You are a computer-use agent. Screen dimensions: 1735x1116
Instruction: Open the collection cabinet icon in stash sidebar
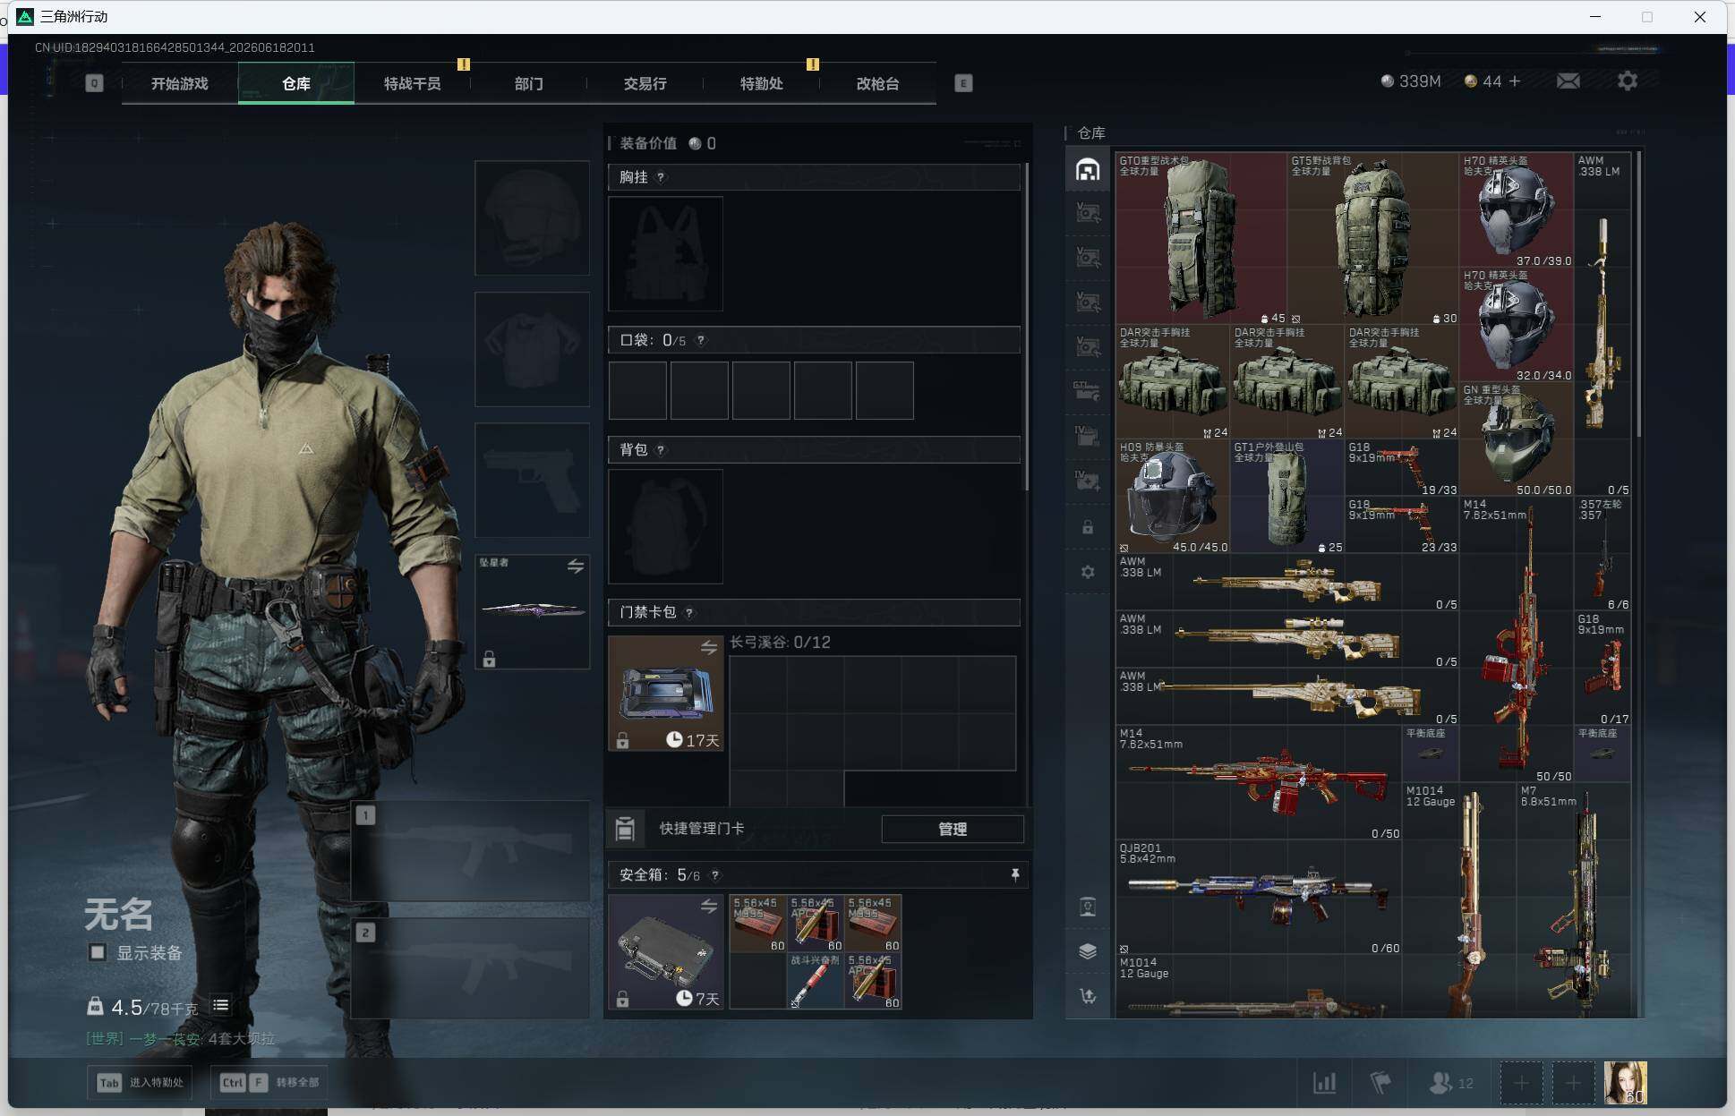tap(1088, 907)
